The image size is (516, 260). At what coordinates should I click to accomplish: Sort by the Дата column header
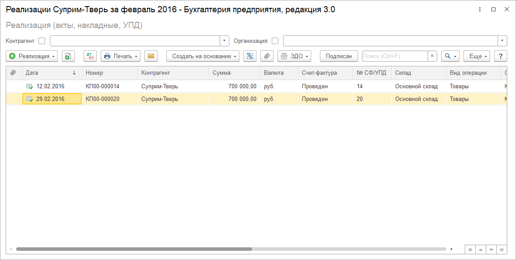coord(52,73)
